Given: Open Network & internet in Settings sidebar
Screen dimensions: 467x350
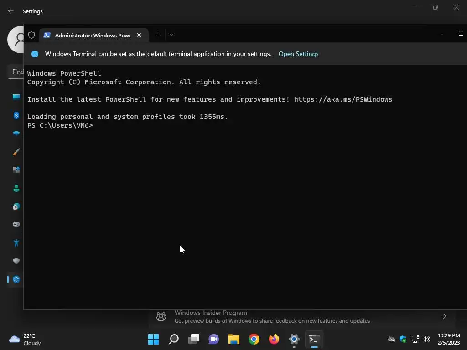Looking at the screenshot, I should 16,134.
